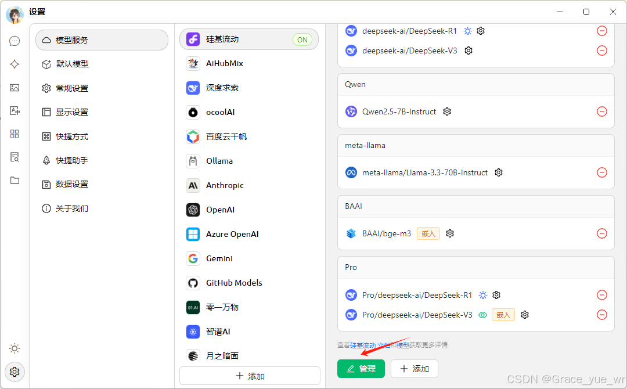Select the AiHubMix provider
The image size is (627, 389).
point(249,63)
